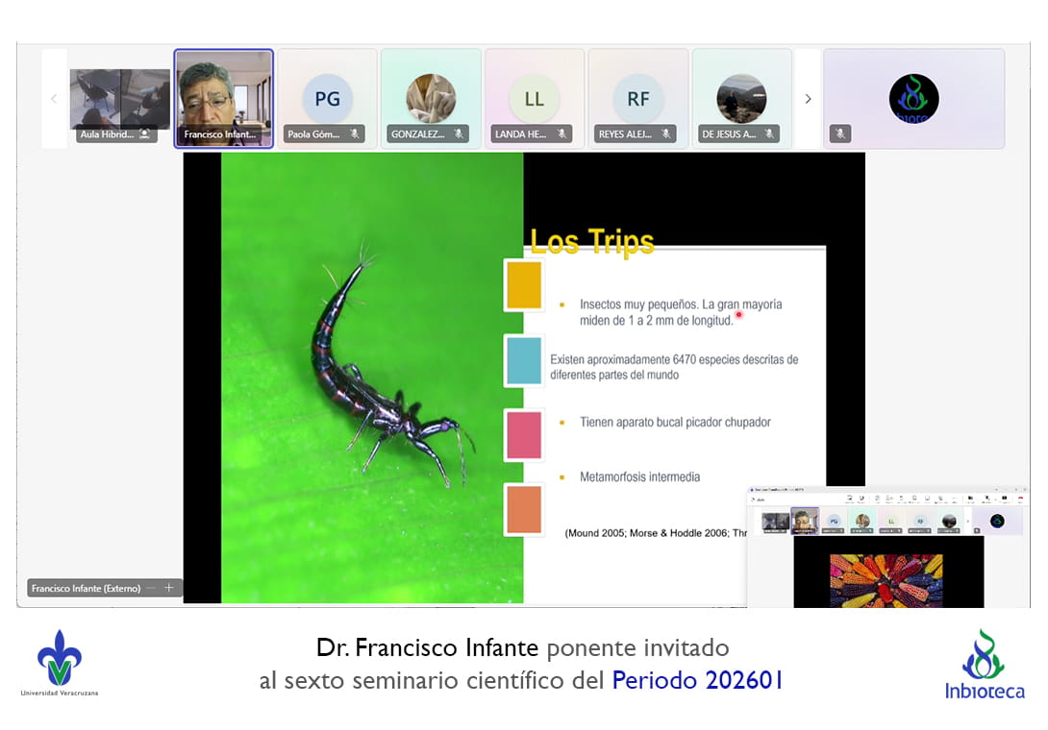
Task: Toggle muted mic icon on Landa tile
Action: click(x=562, y=134)
